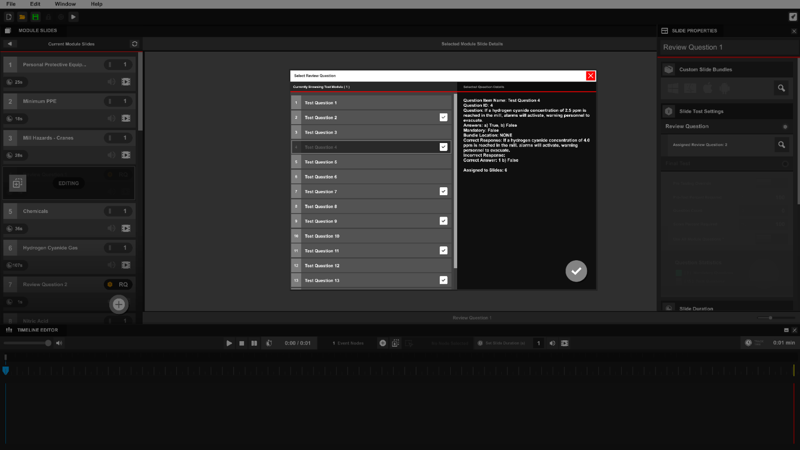The image size is (800, 450).
Task: Go back with Current Module Slides arrow
Action: click(9, 44)
